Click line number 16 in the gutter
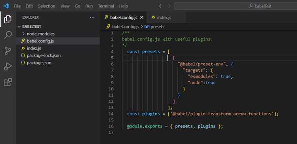This screenshot has height=144, width=297. pyautogui.click(x=111, y=126)
